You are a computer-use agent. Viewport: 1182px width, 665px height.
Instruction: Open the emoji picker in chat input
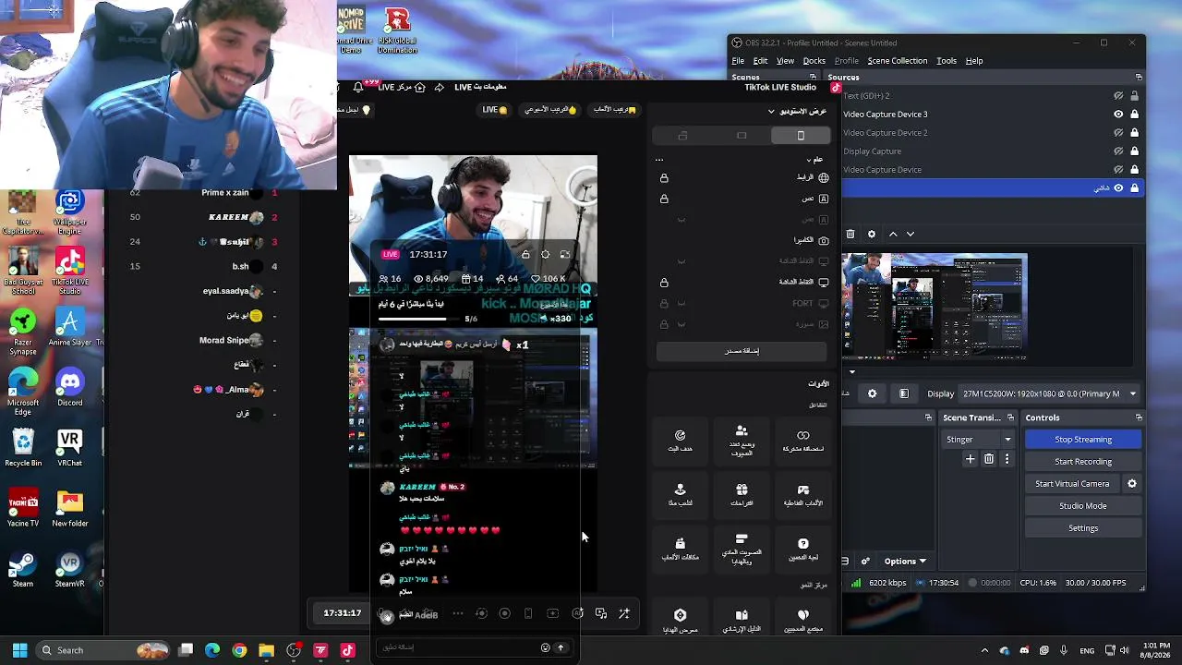tap(545, 647)
